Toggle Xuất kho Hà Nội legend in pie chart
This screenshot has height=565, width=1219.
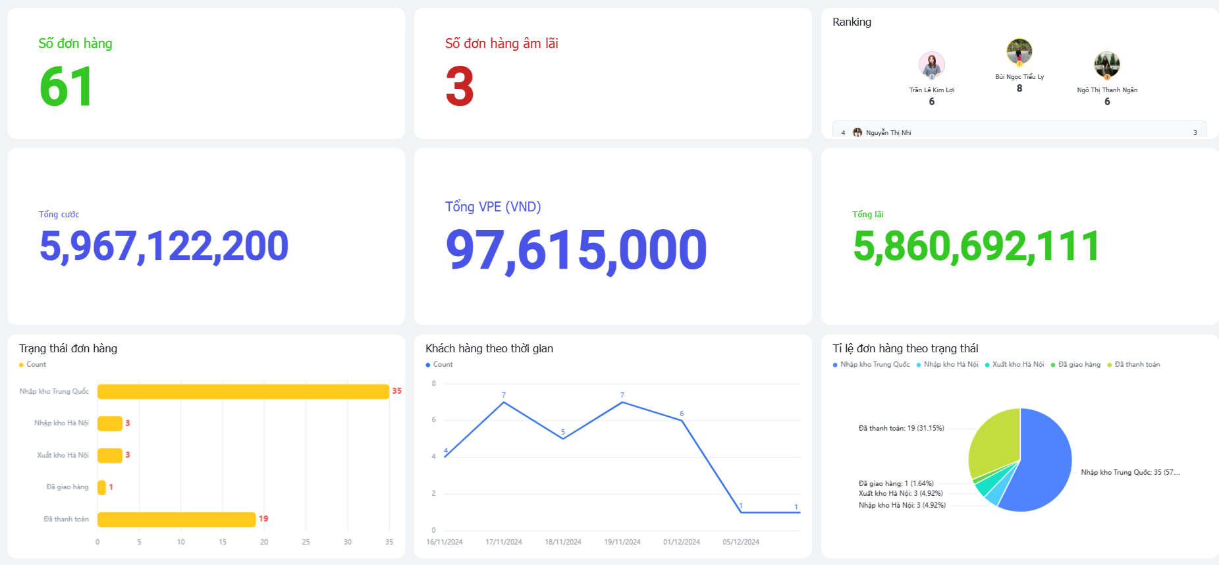[1014, 364]
